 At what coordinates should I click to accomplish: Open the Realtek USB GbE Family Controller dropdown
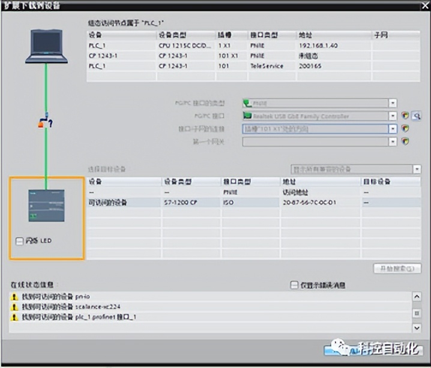coord(393,116)
